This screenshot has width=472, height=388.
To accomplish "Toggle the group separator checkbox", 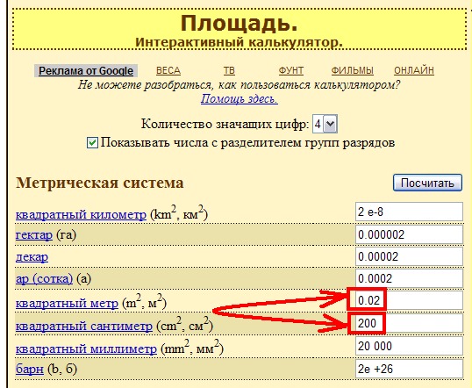I will click(x=92, y=143).
